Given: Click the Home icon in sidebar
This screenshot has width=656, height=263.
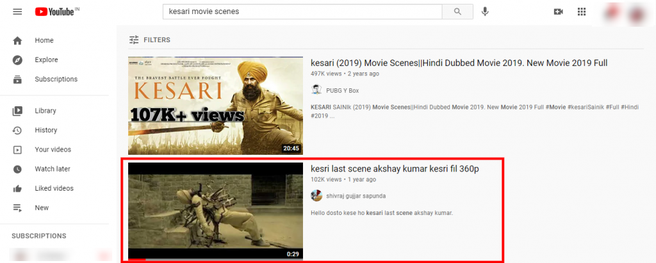Looking at the screenshot, I should tap(17, 40).
